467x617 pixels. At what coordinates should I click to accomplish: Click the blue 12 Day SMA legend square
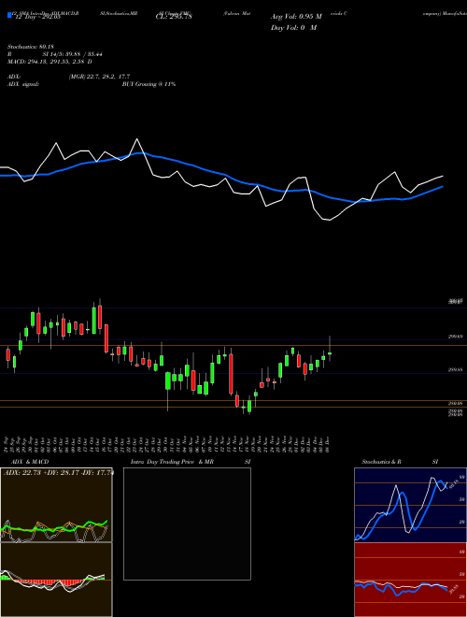click(9, 15)
